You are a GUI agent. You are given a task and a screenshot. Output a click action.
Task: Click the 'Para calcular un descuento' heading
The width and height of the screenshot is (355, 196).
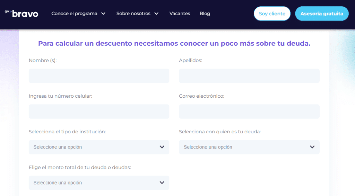pos(174,43)
